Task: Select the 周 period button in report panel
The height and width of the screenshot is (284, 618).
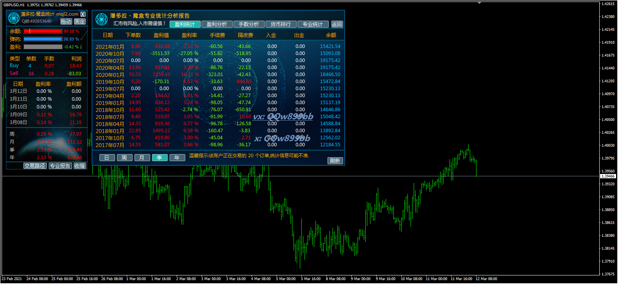Action: [x=124, y=158]
